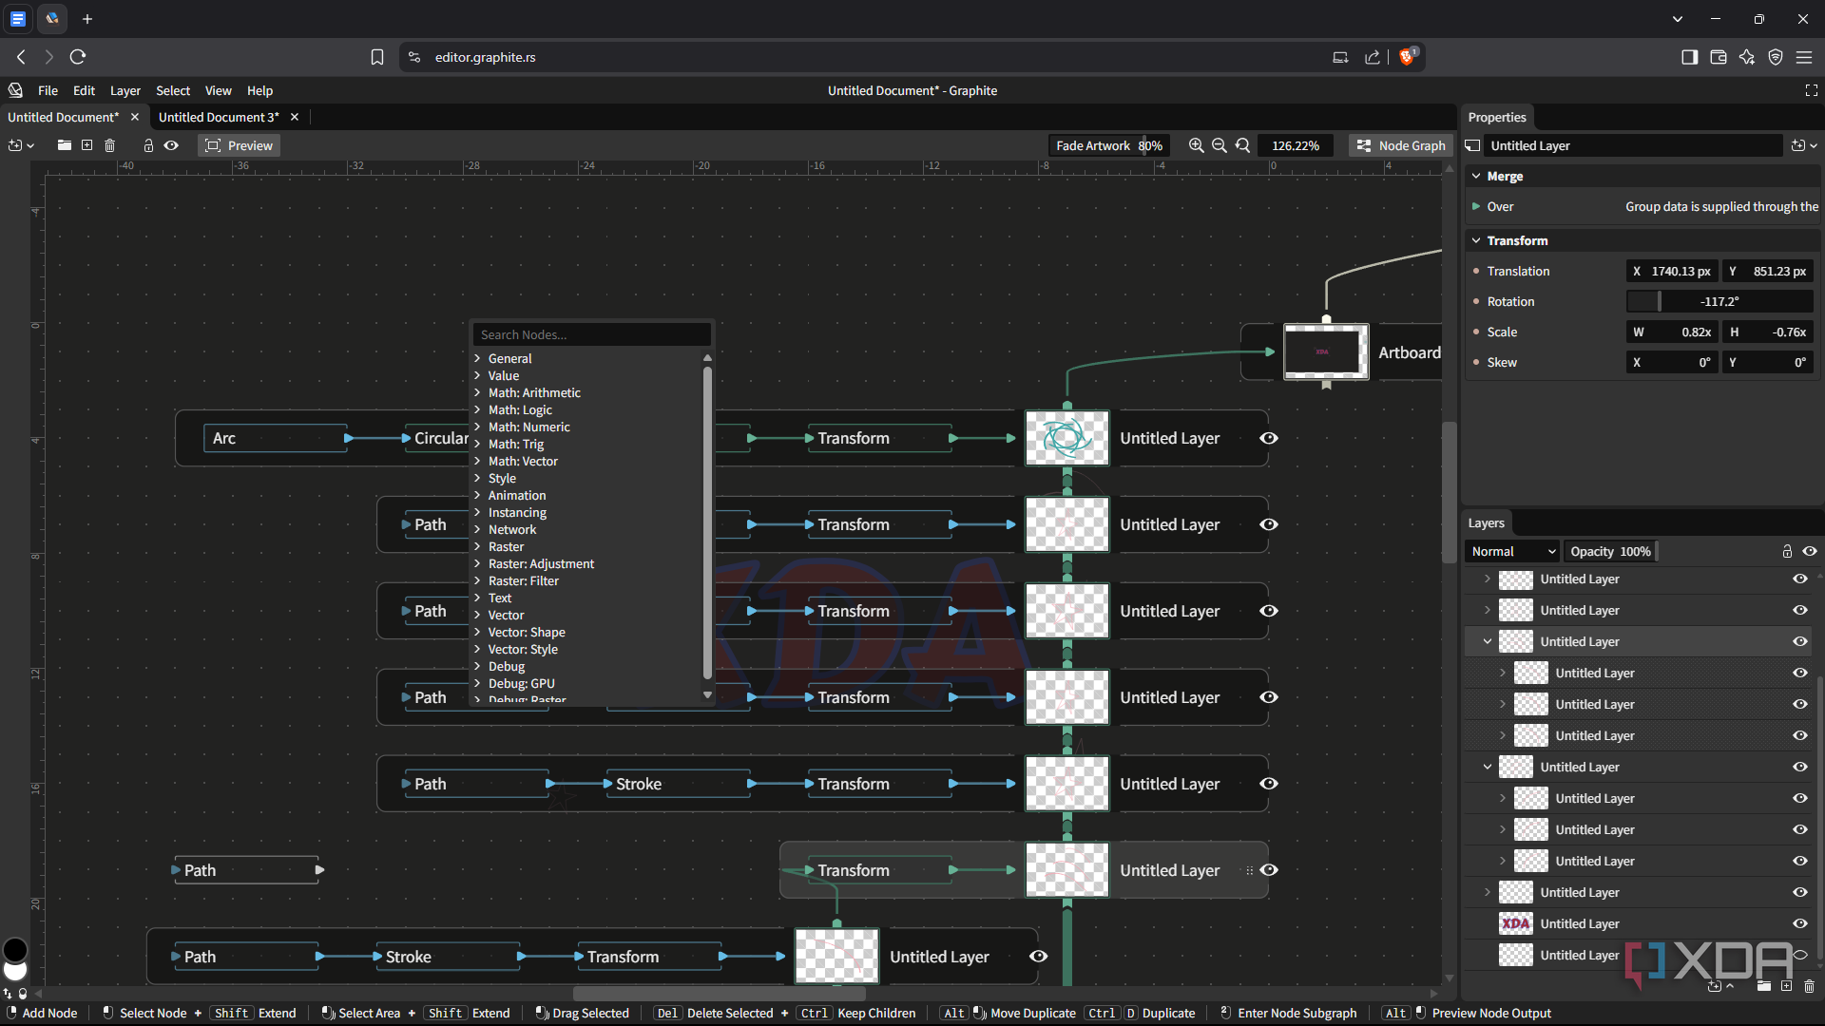This screenshot has height=1026, width=1825.
Task: Reset zoom with the third magnifier icon
Action: (x=1242, y=145)
